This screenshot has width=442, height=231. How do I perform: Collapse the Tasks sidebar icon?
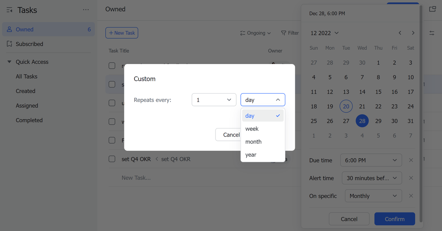[x=10, y=10]
